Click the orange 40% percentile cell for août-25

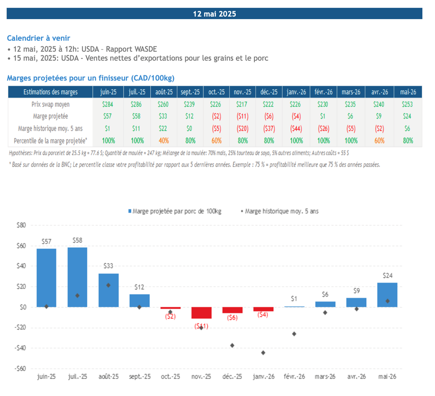[164, 141]
